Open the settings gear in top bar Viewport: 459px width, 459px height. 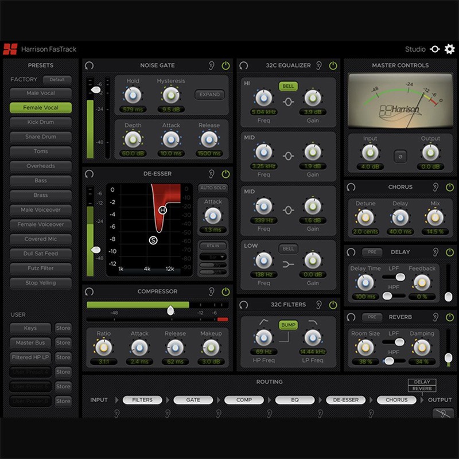point(449,49)
